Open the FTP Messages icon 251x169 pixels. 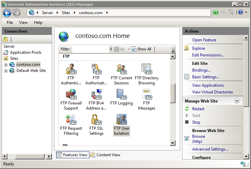147,94
